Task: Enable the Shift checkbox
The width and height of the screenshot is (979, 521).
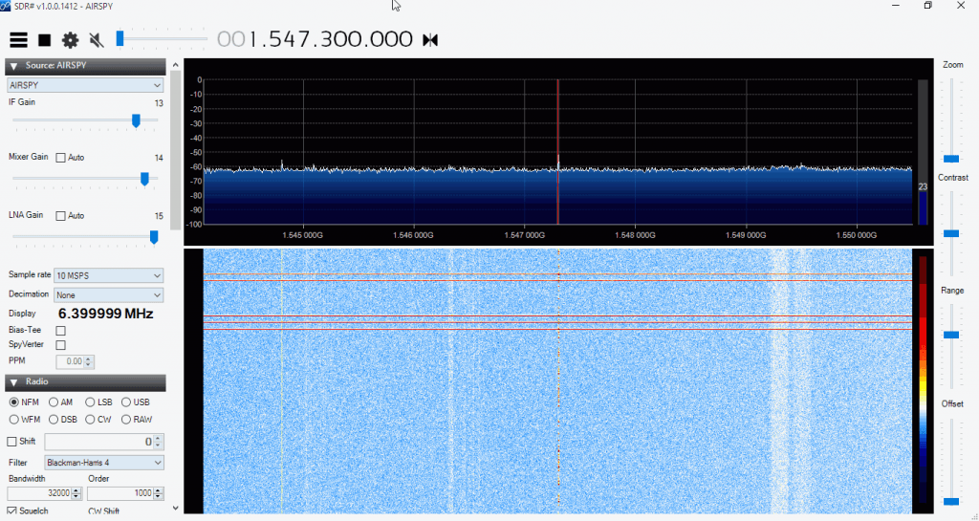Action: click(11, 442)
